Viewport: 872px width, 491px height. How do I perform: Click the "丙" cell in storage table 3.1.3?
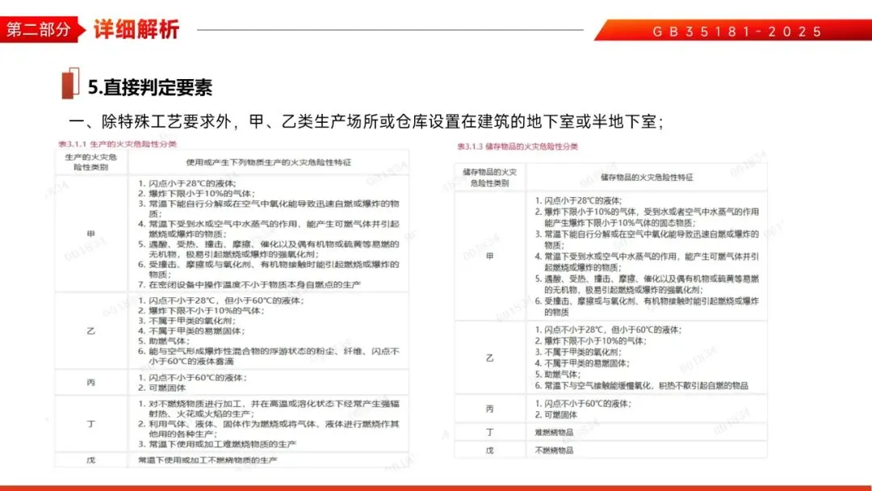(x=490, y=409)
